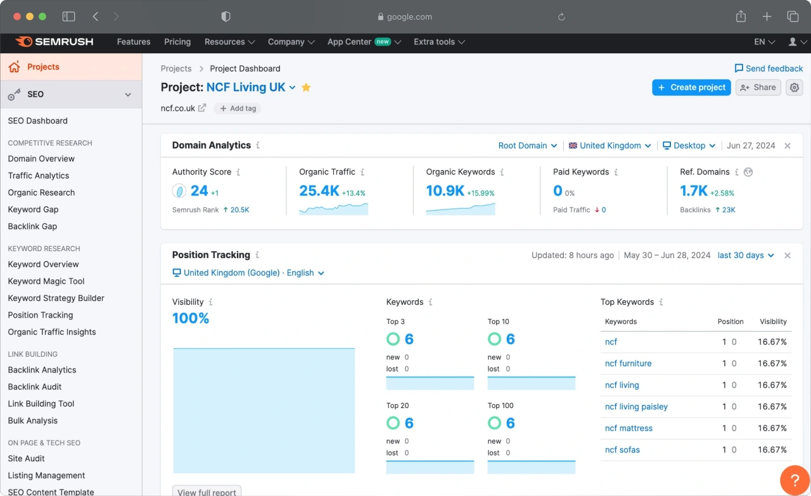Click Top Keywords info icon
This screenshot has height=496, width=811.
click(x=661, y=302)
